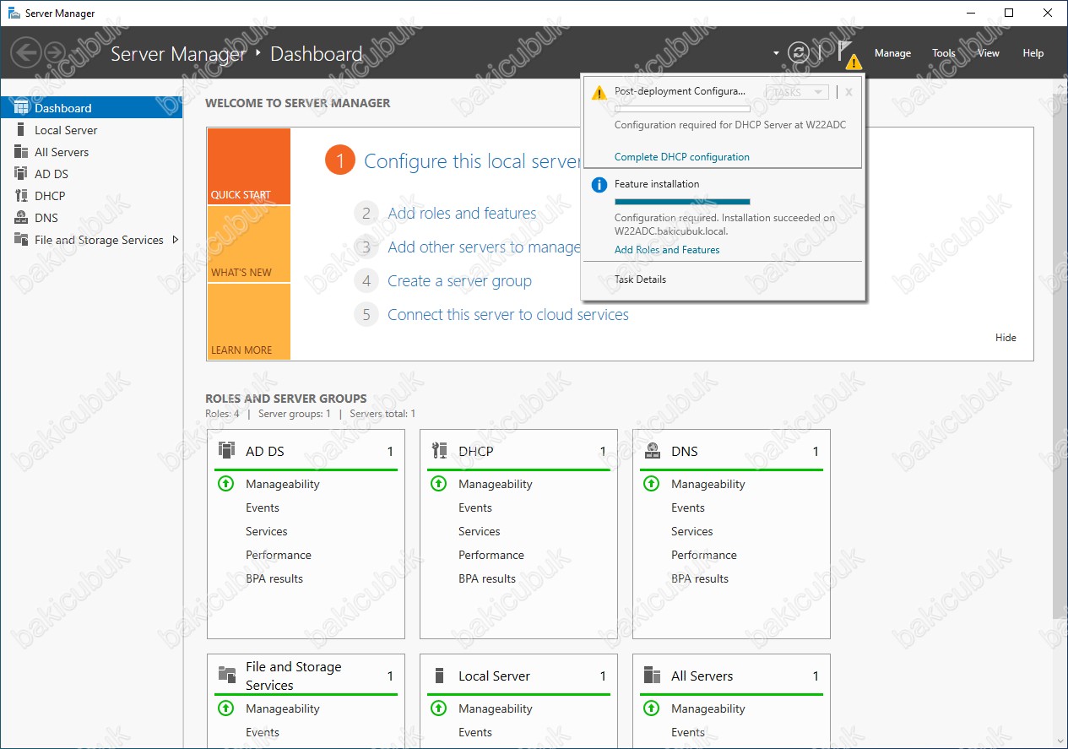Screen dimensions: 1068x749
Task: Click the green status icon in All Servers tile
Action: 651,708
